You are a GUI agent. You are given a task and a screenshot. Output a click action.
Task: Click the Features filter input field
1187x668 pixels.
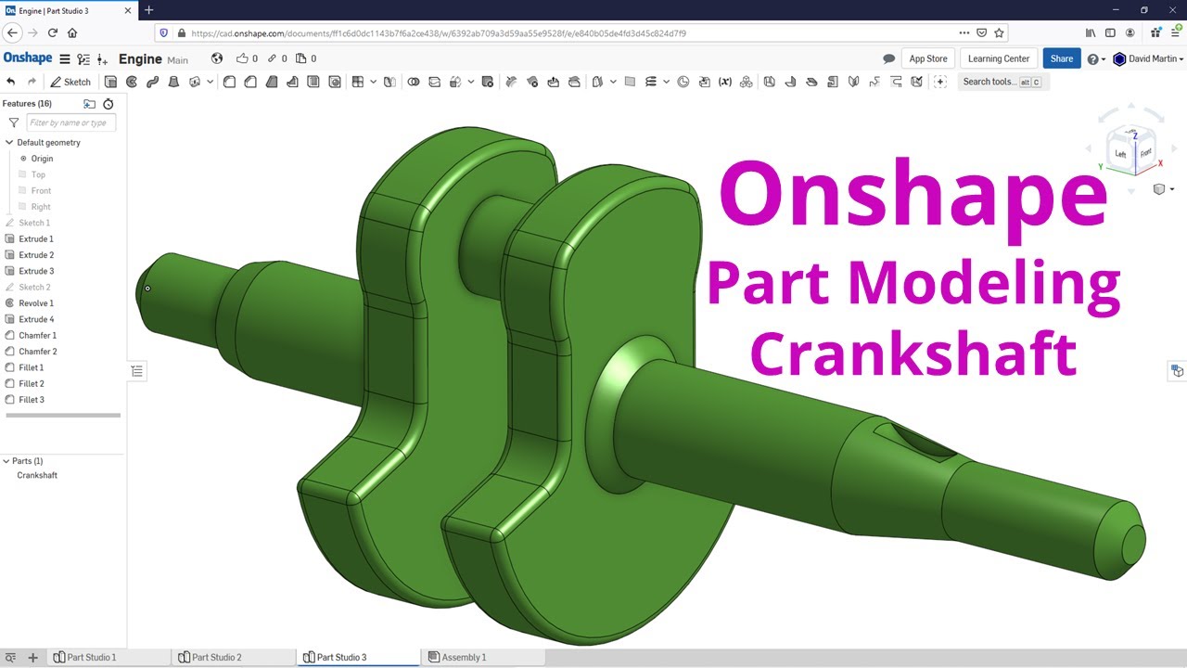click(70, 122)
